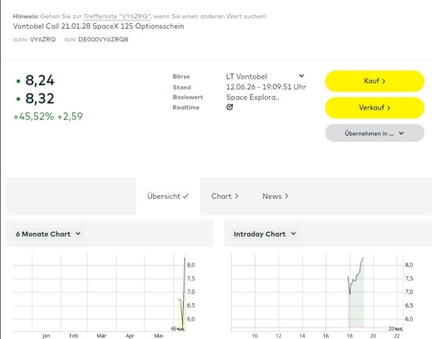
Task: Click the Realtime refresh icon
Action: [229, 107]
